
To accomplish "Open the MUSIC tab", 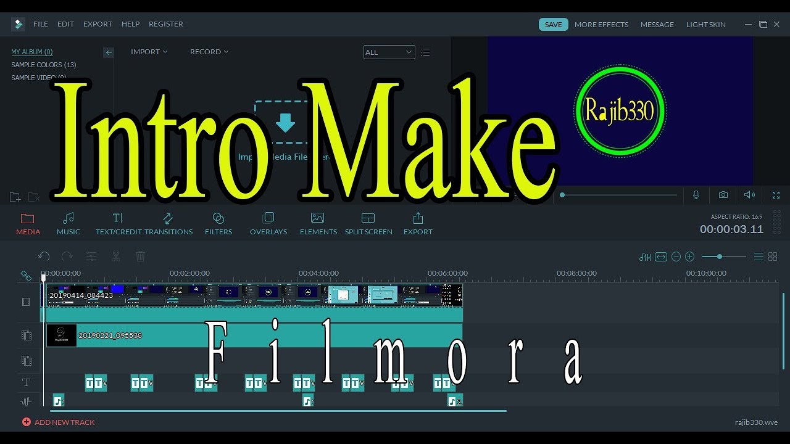I will pos(69,224).
